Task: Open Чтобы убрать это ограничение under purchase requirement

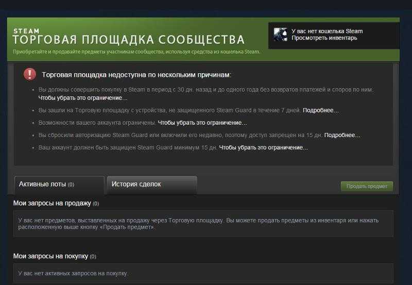Action: tap(83, 98)
